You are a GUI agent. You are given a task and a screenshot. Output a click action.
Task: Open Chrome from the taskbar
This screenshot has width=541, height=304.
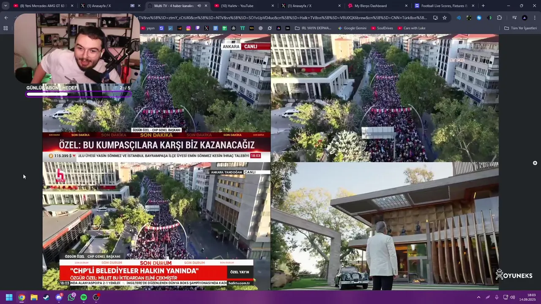tap(22, 297)
